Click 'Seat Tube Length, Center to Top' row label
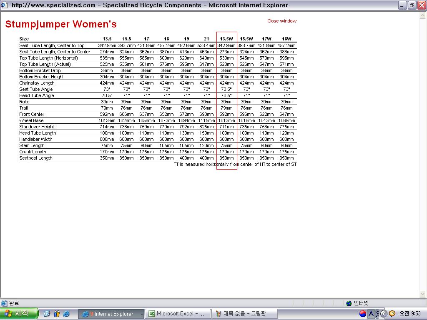The width and height of the screenshot is (427, 320). (52, 45)
